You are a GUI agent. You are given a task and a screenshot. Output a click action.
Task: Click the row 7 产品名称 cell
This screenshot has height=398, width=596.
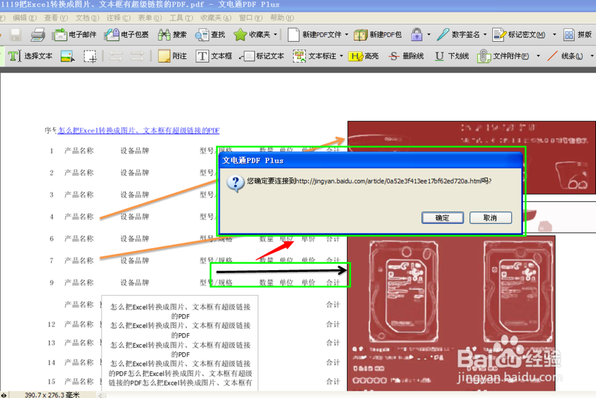[x=79, y=261]
